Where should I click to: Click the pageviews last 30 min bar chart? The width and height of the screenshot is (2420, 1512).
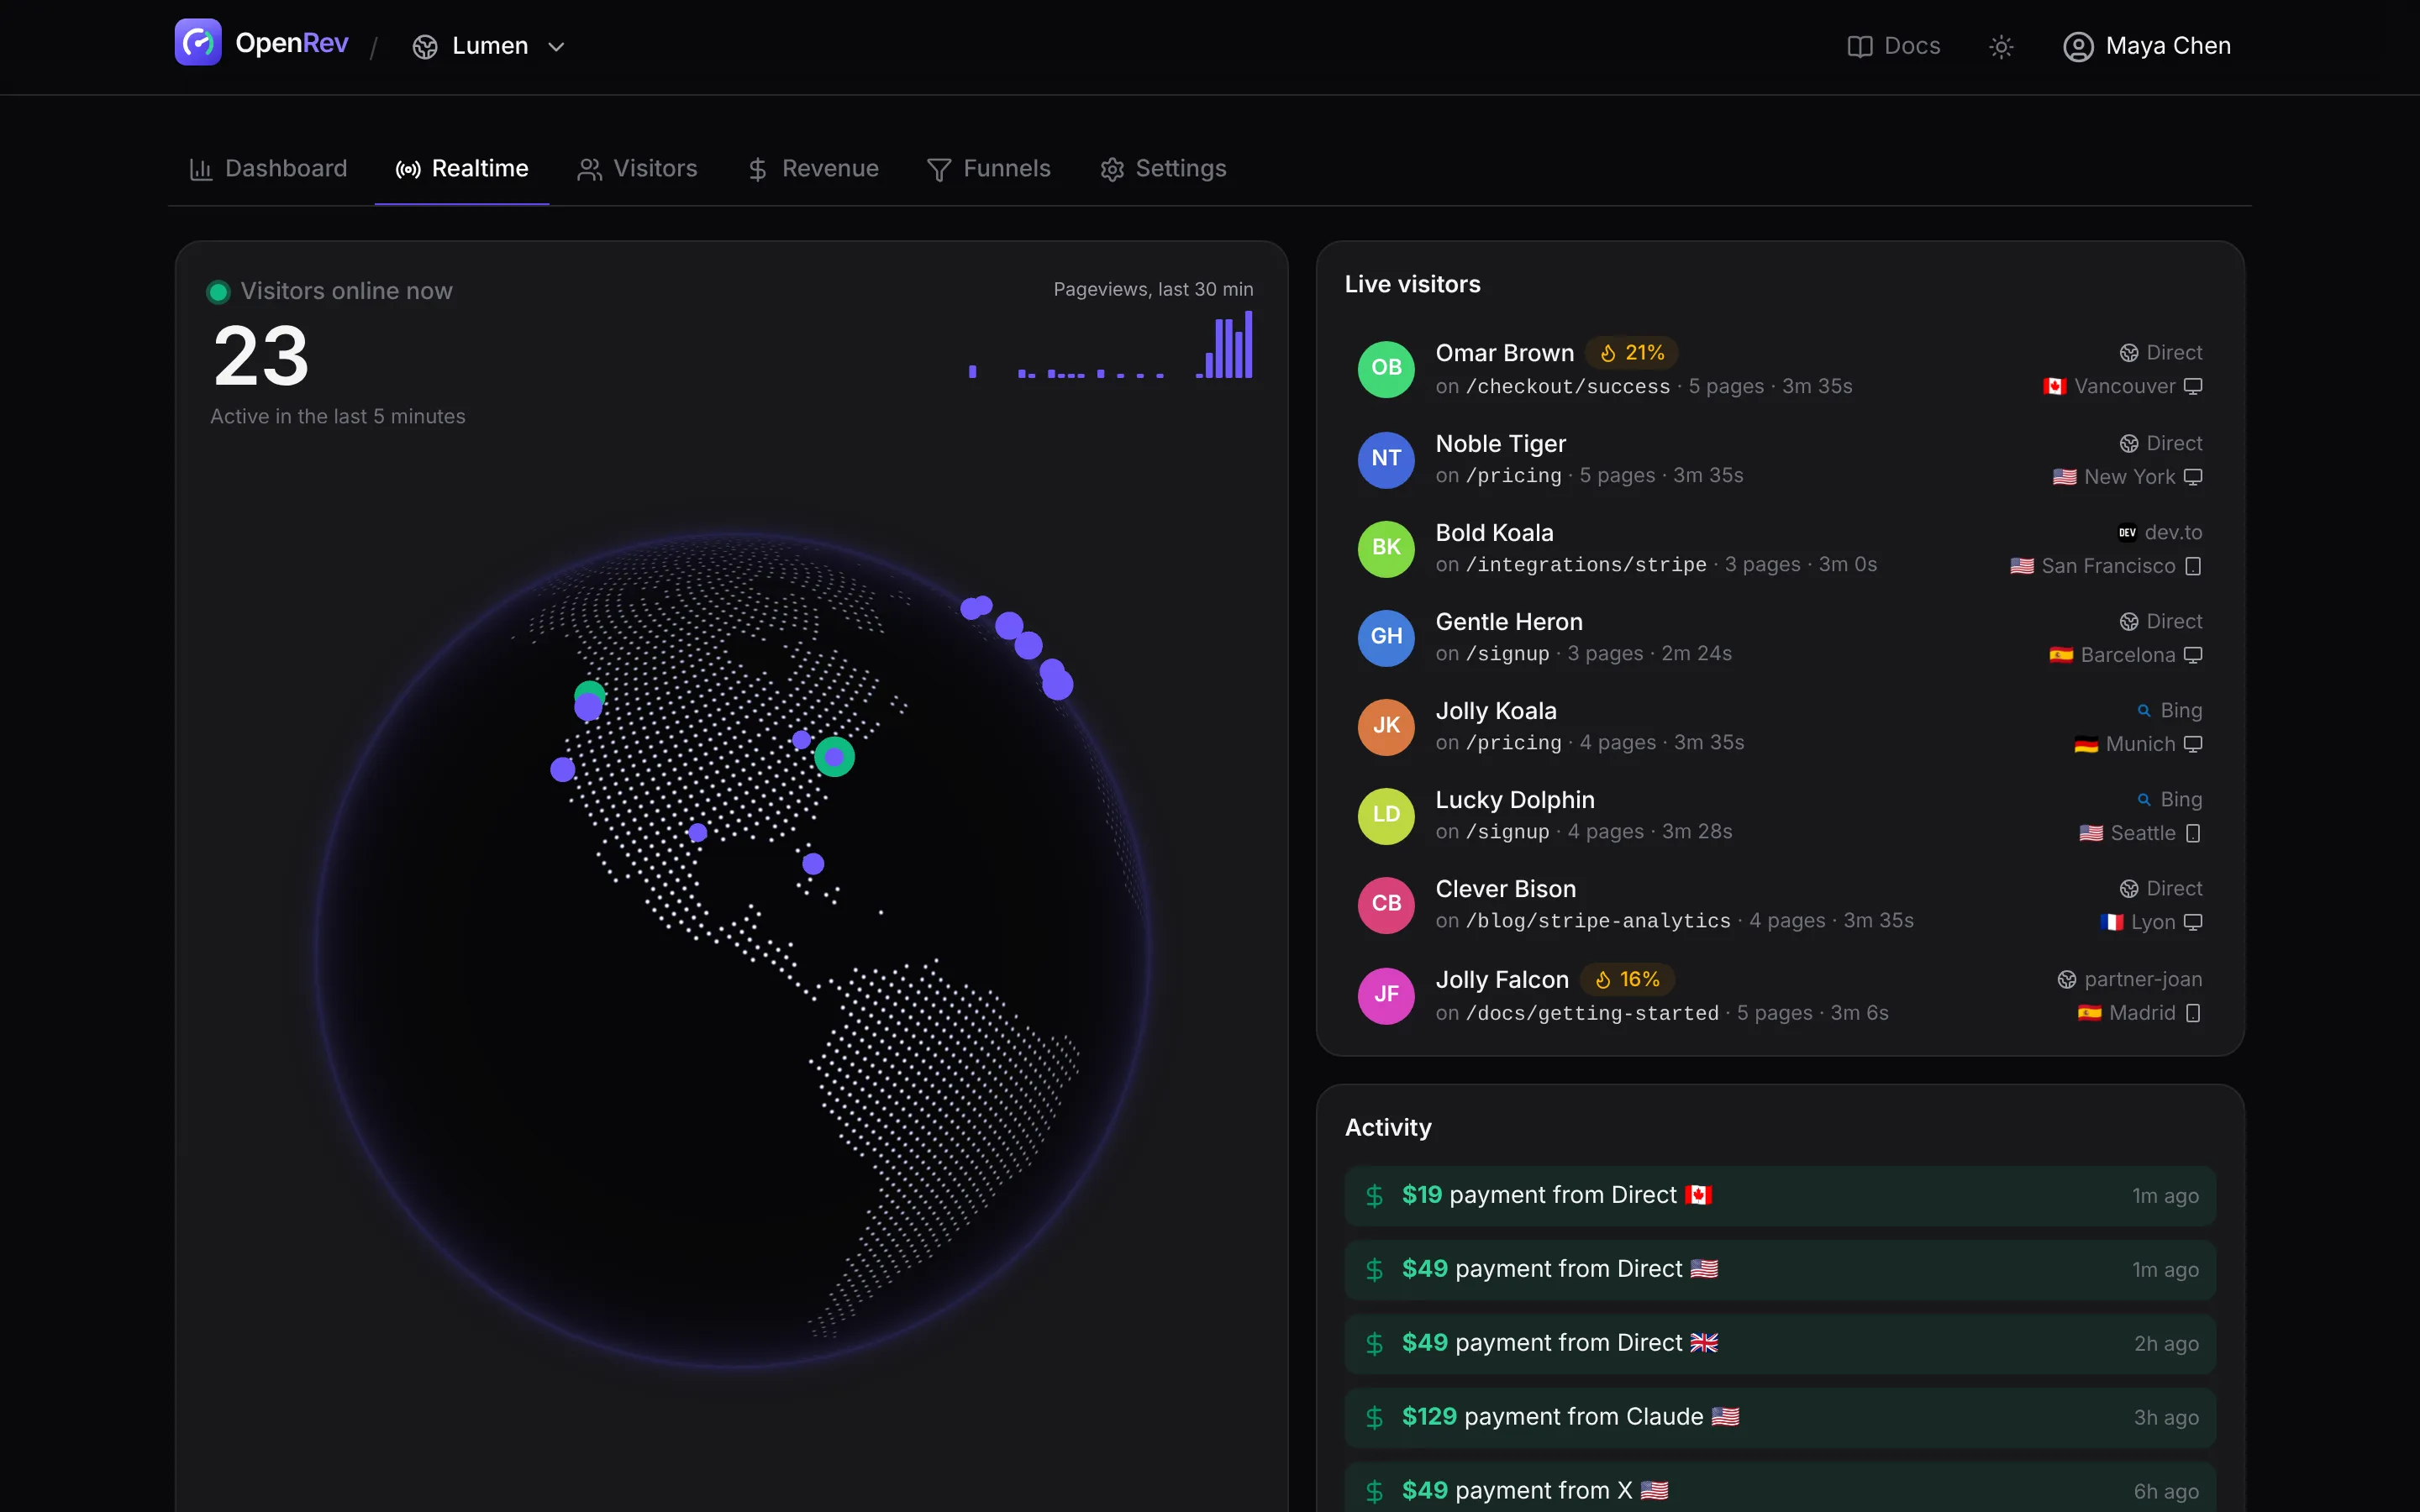(x=1110, y=345)
